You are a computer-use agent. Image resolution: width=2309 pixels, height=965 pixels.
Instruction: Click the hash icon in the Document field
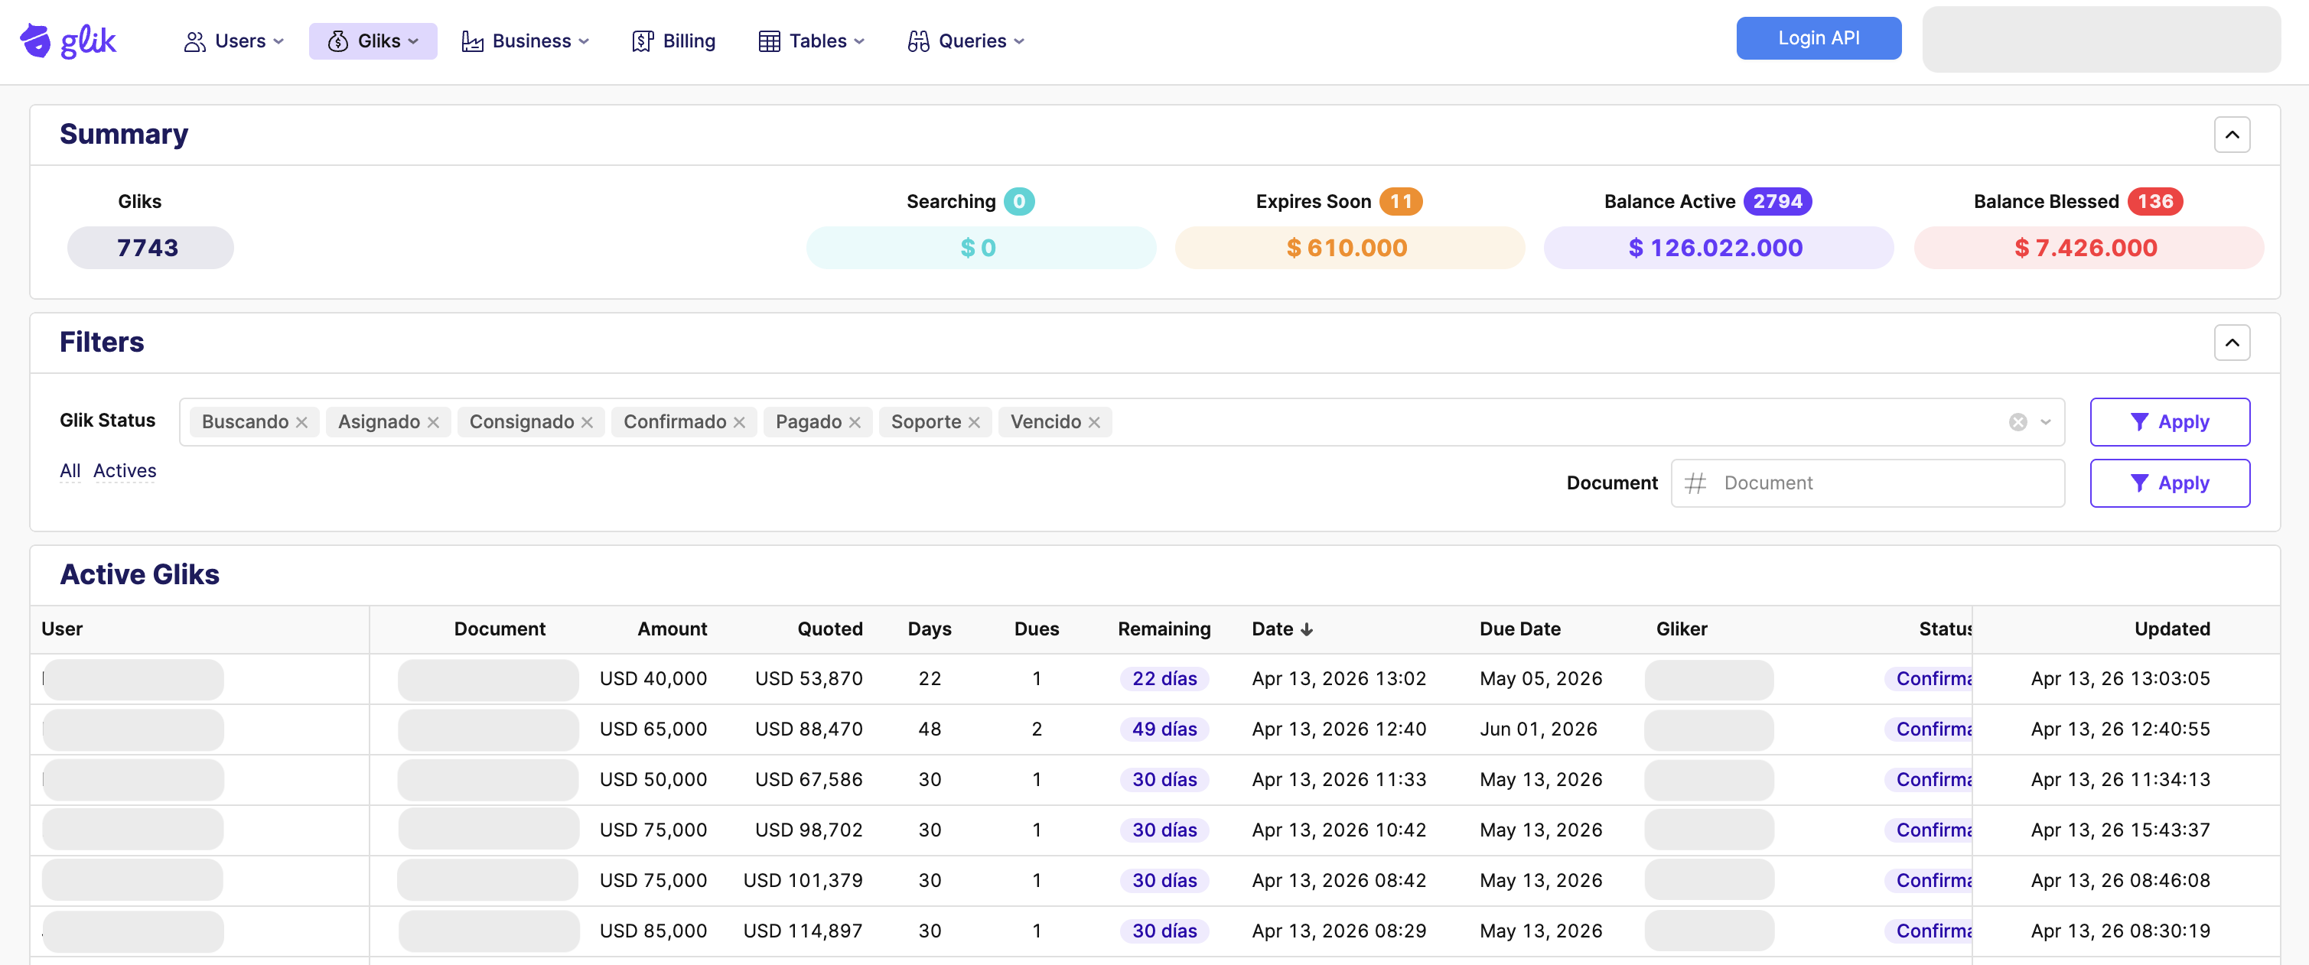[1697, 483]
